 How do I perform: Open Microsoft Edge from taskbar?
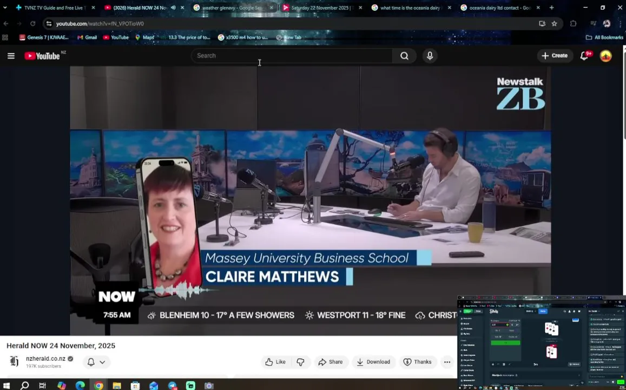point(80,386)
